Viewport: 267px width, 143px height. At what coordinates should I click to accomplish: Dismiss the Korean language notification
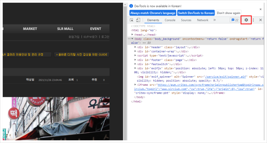pos(260,9)
